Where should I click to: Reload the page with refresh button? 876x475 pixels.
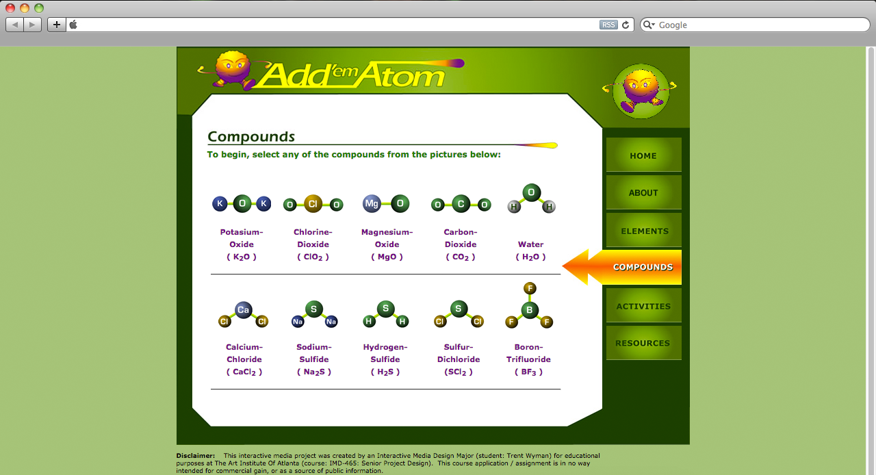tap(625, 25)
